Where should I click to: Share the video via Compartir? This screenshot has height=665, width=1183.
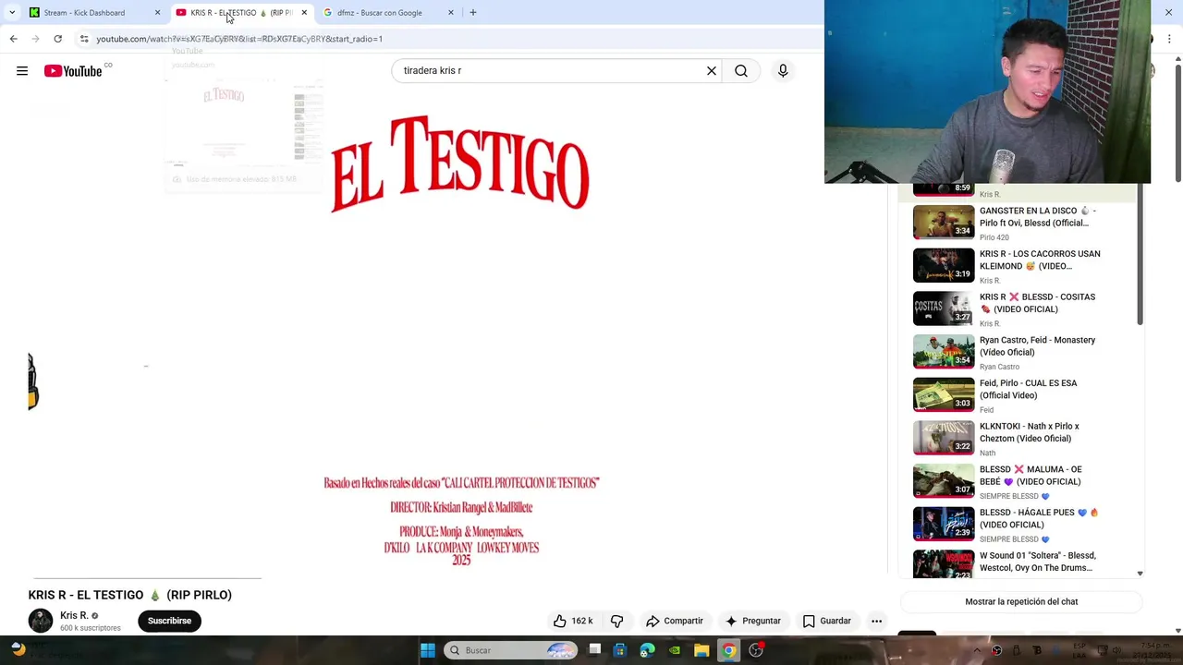(x=675, y=621)
